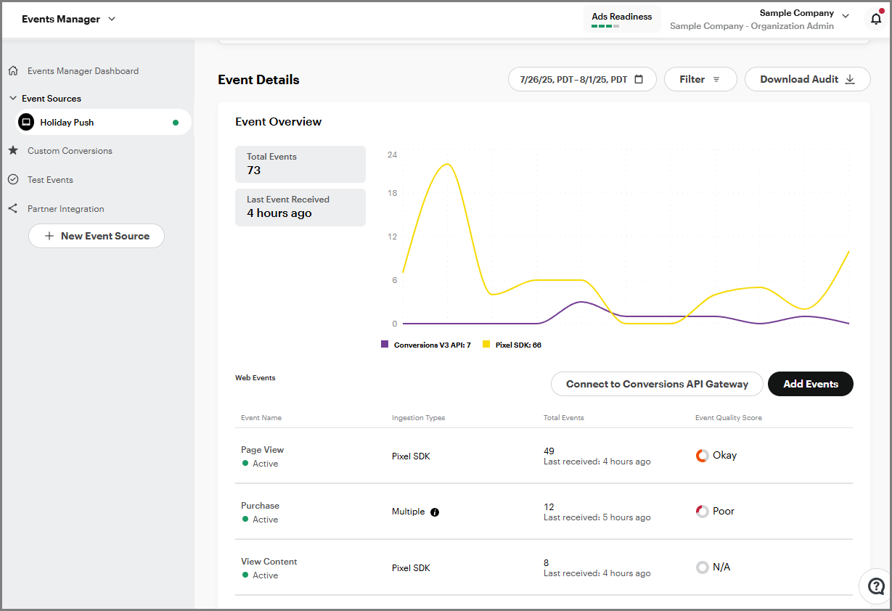Click the Purchase event name
Screen dimensions: 892x611
click(260, 506)
